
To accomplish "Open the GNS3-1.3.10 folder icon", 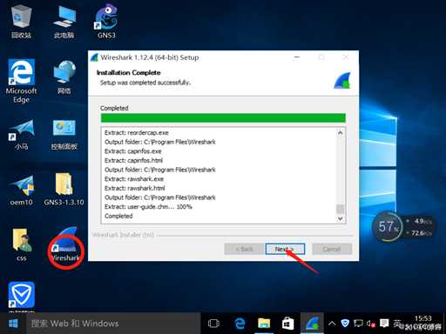I will click(64, 190).
